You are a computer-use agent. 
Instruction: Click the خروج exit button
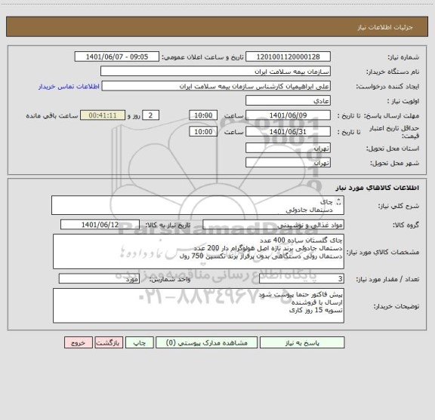[x=79, y=342]
